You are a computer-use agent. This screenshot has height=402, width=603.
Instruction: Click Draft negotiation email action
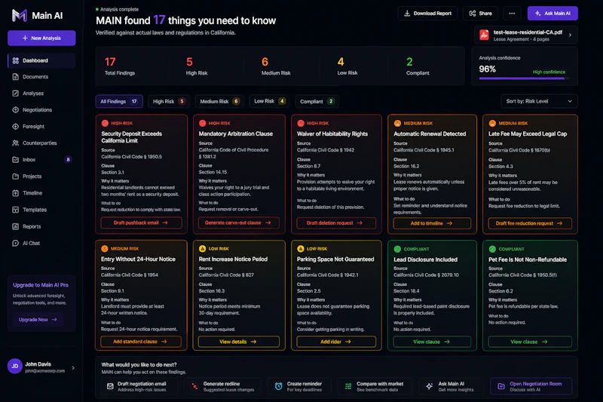pos(139,386)
